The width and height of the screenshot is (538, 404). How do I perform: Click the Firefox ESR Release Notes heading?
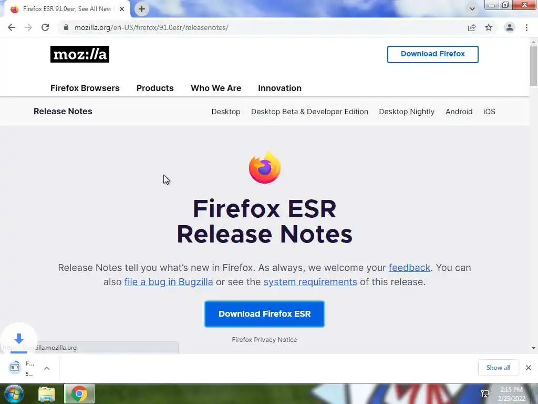click(264, 221)
